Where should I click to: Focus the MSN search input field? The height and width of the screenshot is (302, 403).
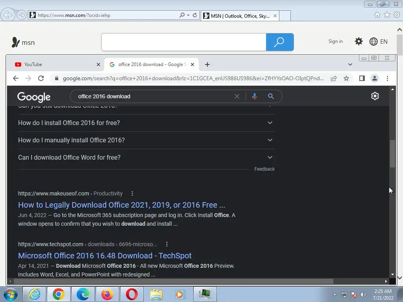[x=183, y=42]
